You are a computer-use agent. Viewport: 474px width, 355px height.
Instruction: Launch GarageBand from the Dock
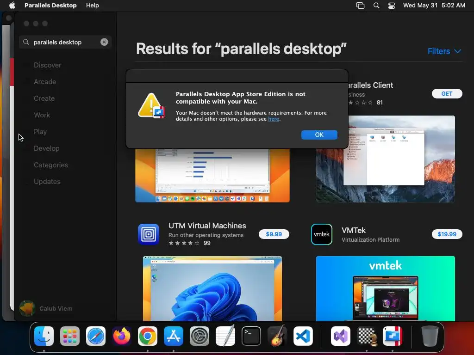click(x=277, y=336)
